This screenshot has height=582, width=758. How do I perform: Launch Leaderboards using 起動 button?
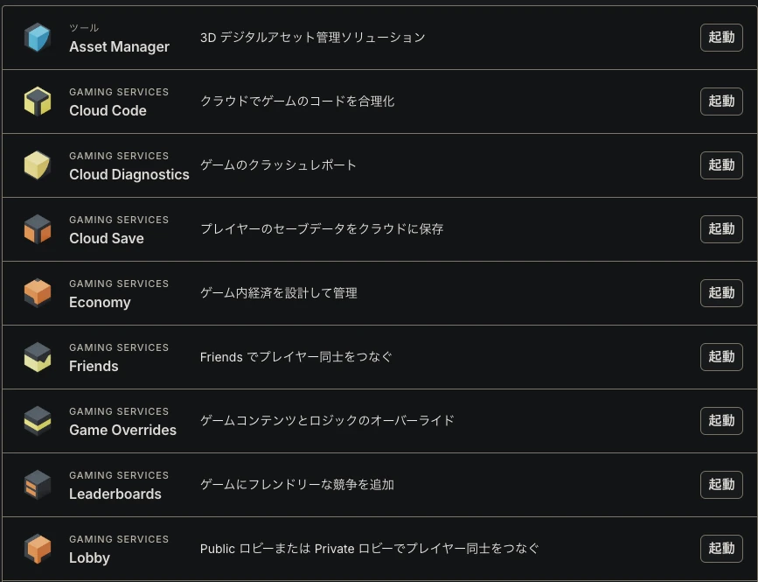[x=721, y=484]
